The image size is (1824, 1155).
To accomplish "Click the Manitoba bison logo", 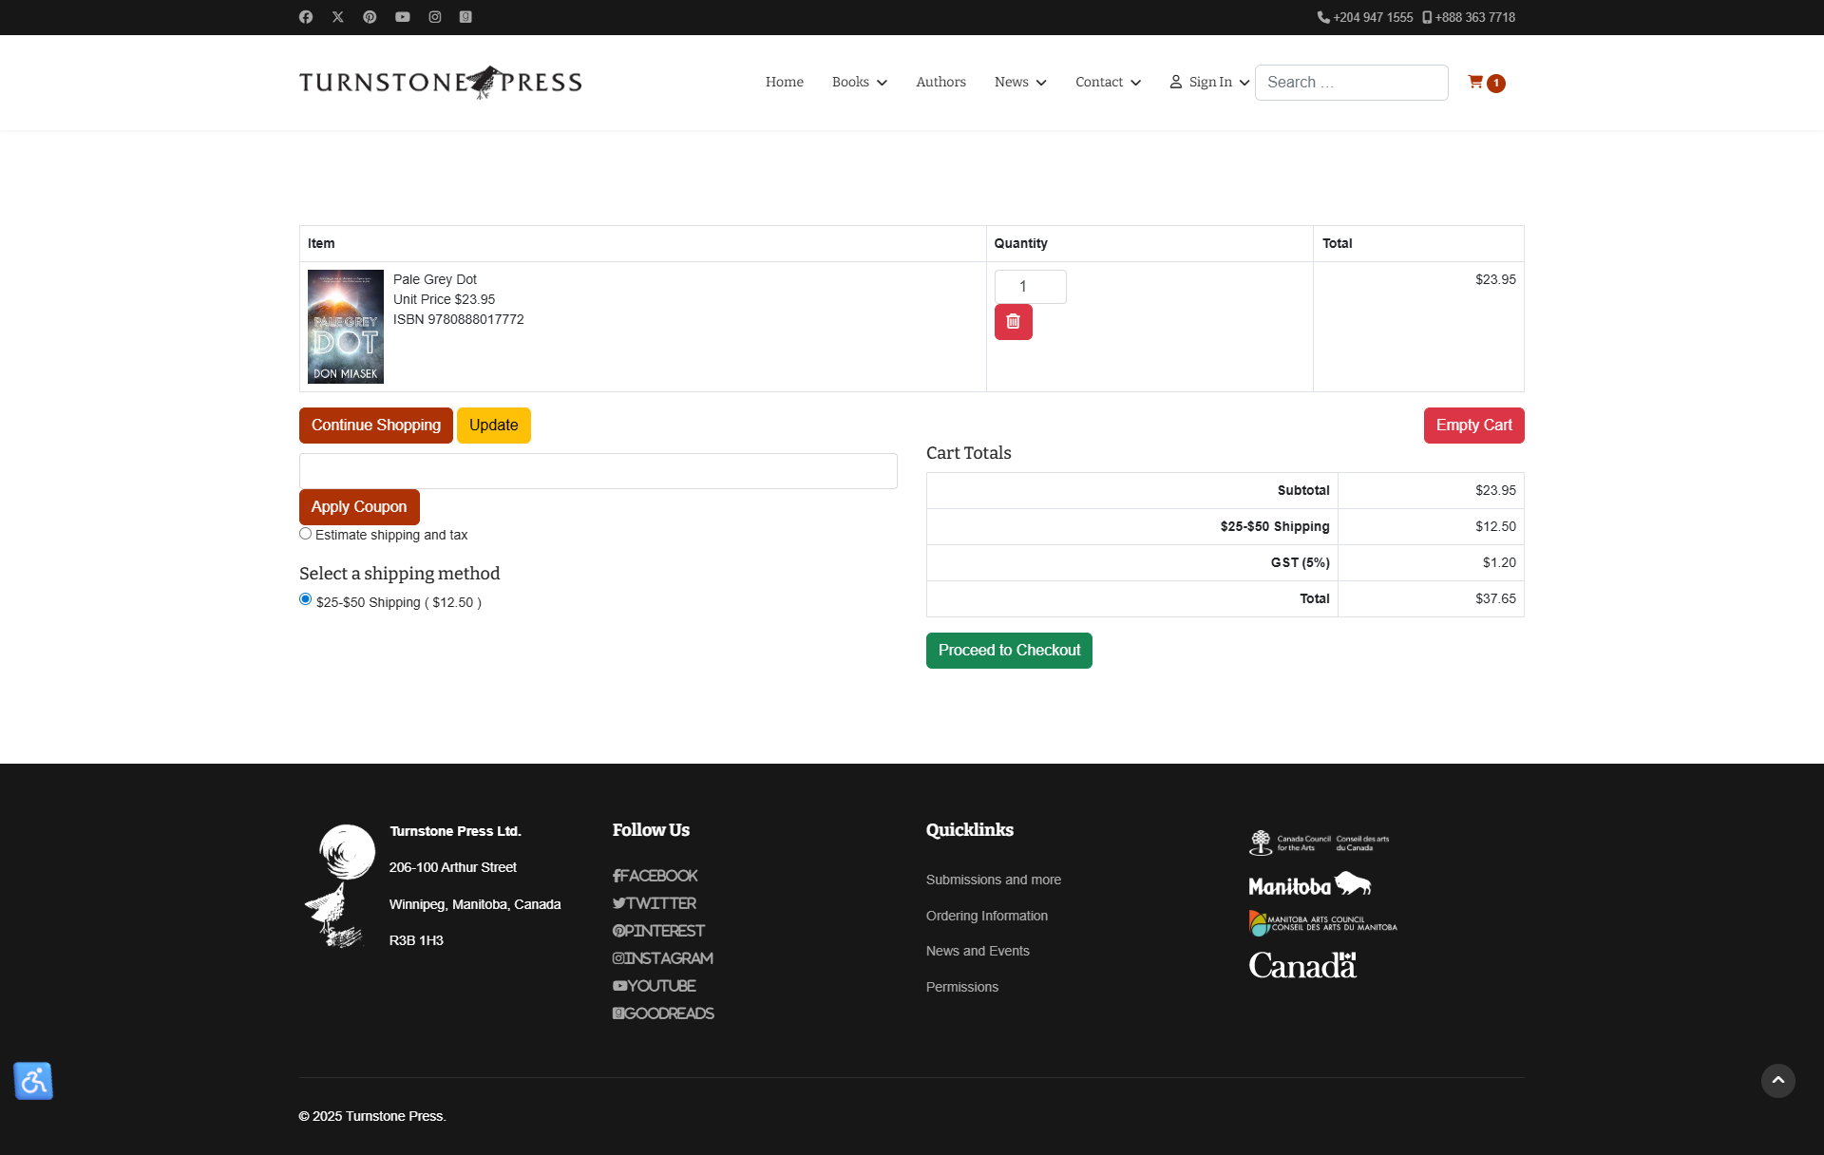I will [x=1310, y=884].
